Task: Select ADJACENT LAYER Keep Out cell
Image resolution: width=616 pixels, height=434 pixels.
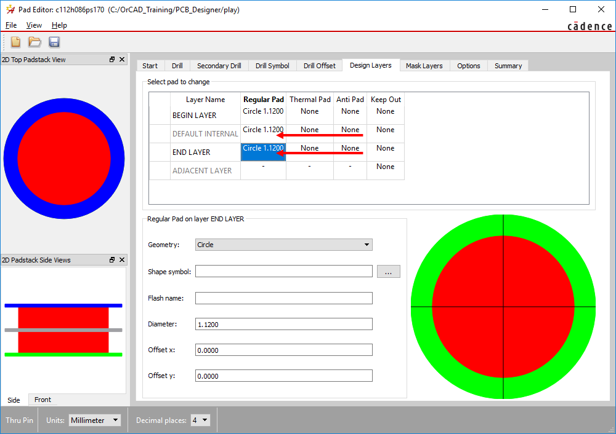Action: [x=386, y=170]
